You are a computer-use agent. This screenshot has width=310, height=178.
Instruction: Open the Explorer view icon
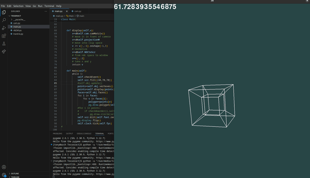tap(4, 12)
